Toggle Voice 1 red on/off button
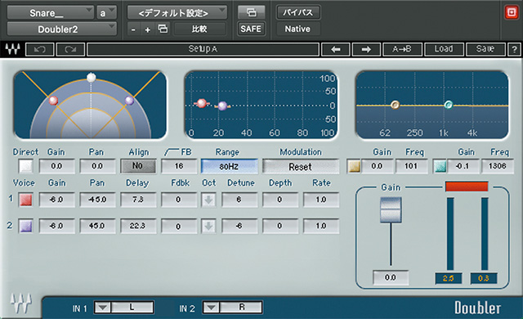 (x=25, y=200)
